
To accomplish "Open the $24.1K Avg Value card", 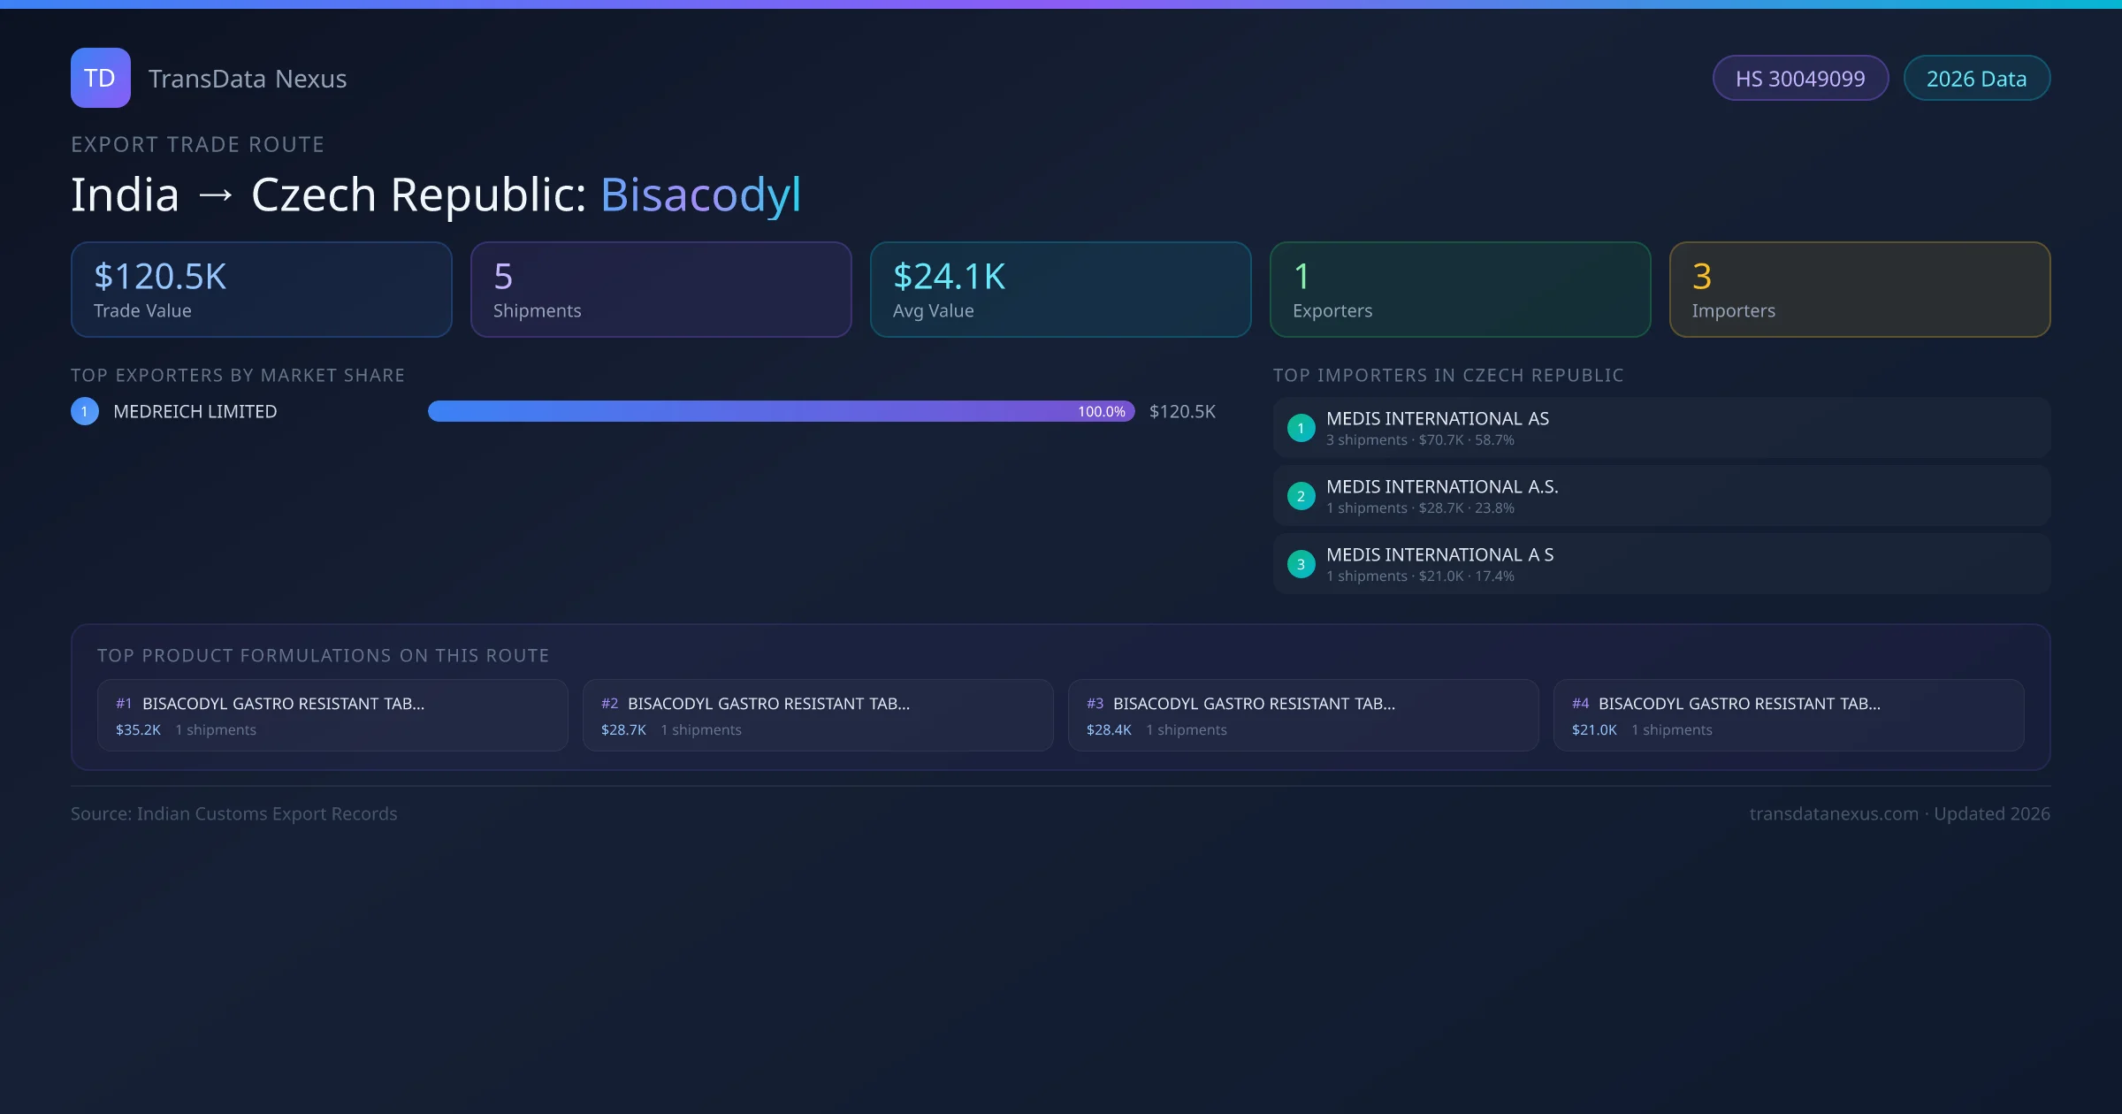I will 1060,290.
